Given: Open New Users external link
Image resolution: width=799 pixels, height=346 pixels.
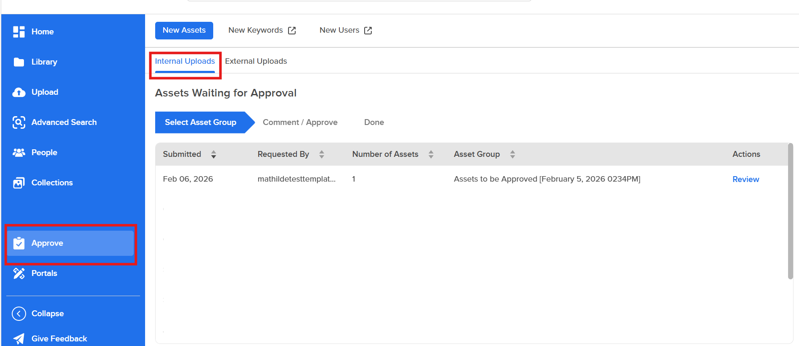Looking at the screenshot, I should point(368,31).
